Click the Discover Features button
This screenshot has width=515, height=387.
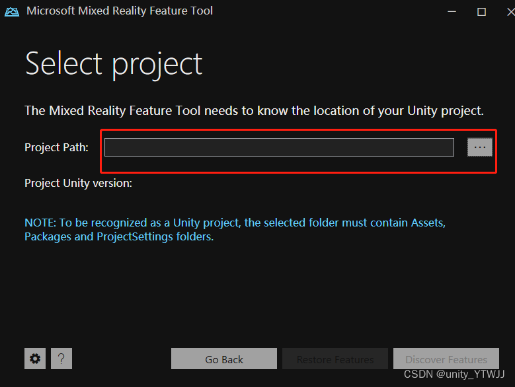[x=446, y=359]
